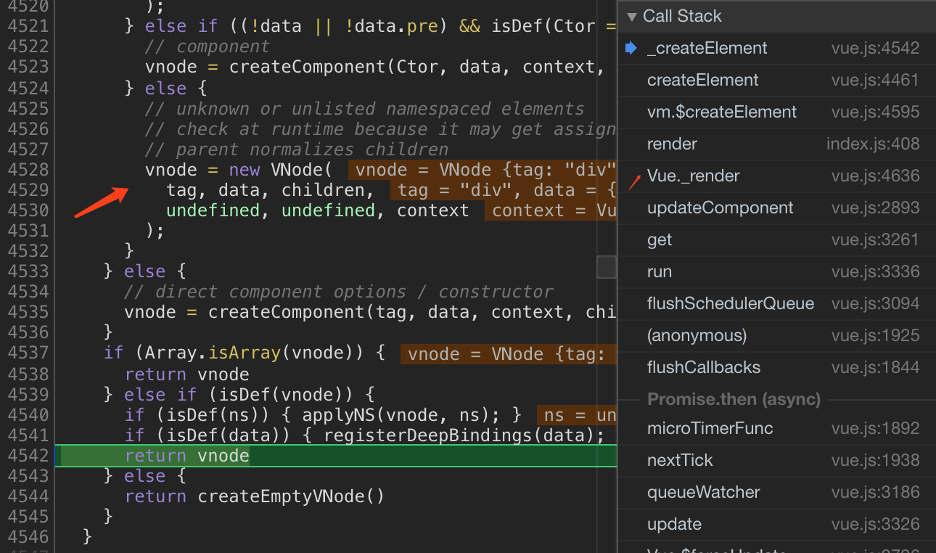Open source link vue.js:3186

click(875, 493)
